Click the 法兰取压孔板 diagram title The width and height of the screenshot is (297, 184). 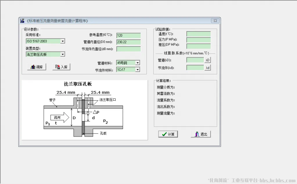tap(78, 84)
